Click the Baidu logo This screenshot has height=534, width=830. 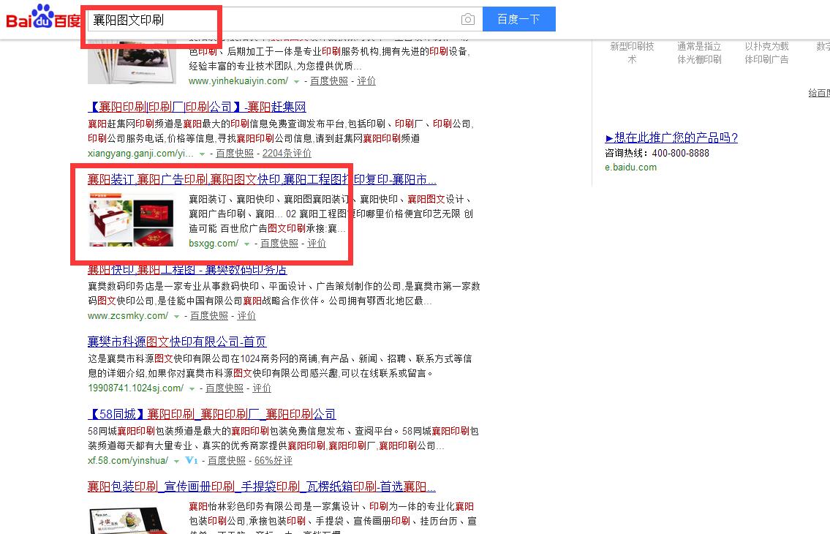click(x=43, y=18)
